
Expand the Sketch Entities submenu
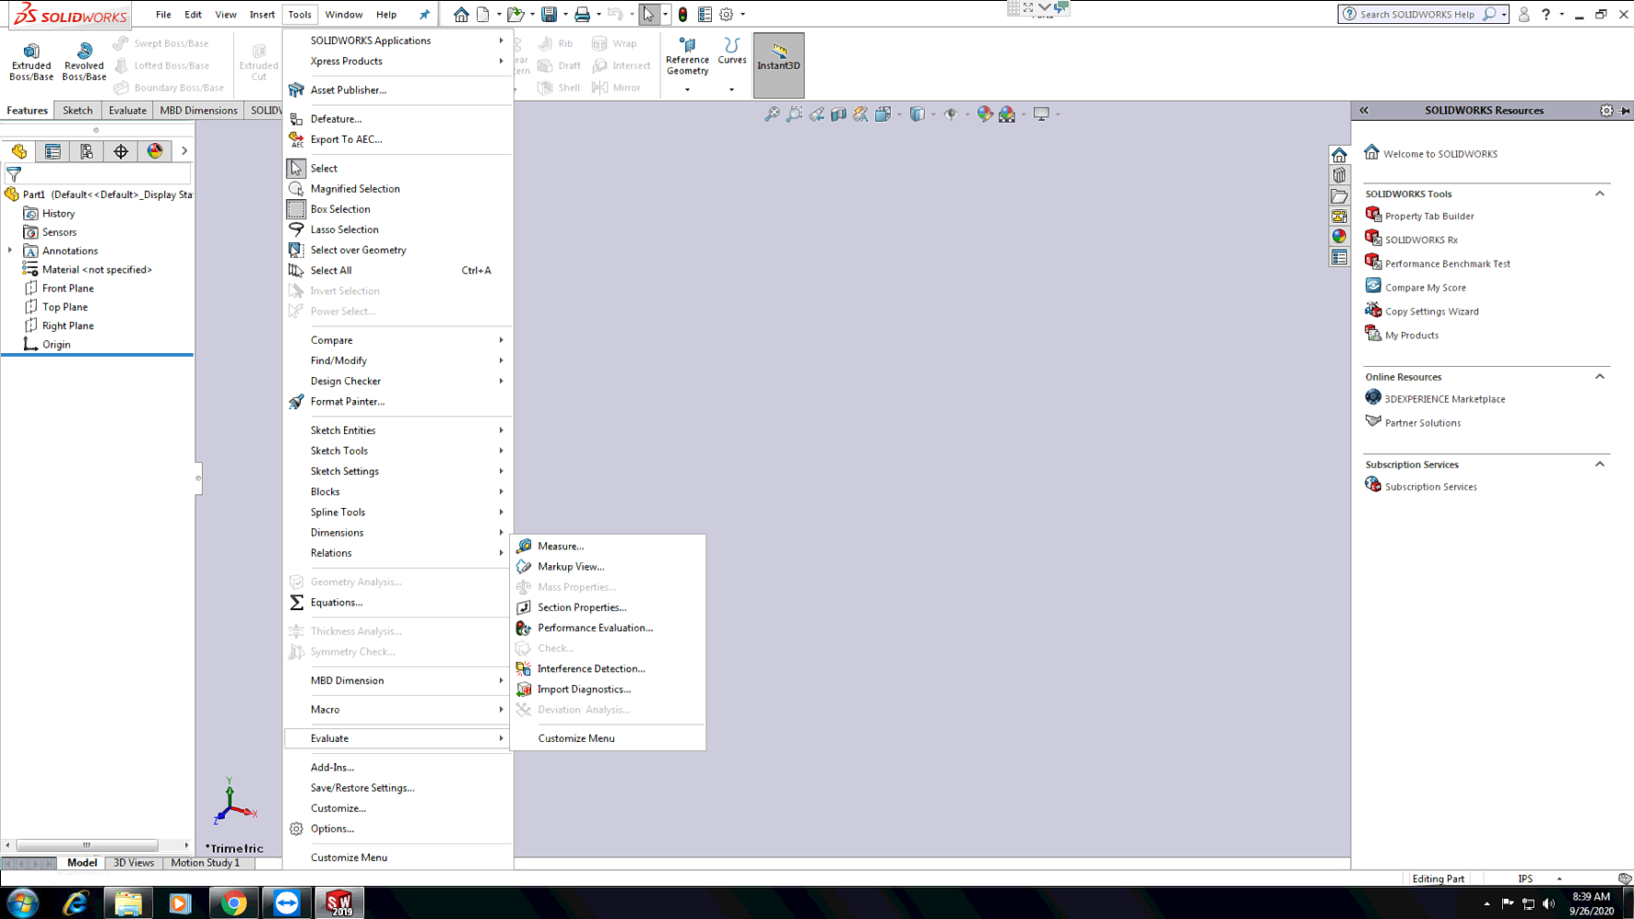tap(398, 430)
